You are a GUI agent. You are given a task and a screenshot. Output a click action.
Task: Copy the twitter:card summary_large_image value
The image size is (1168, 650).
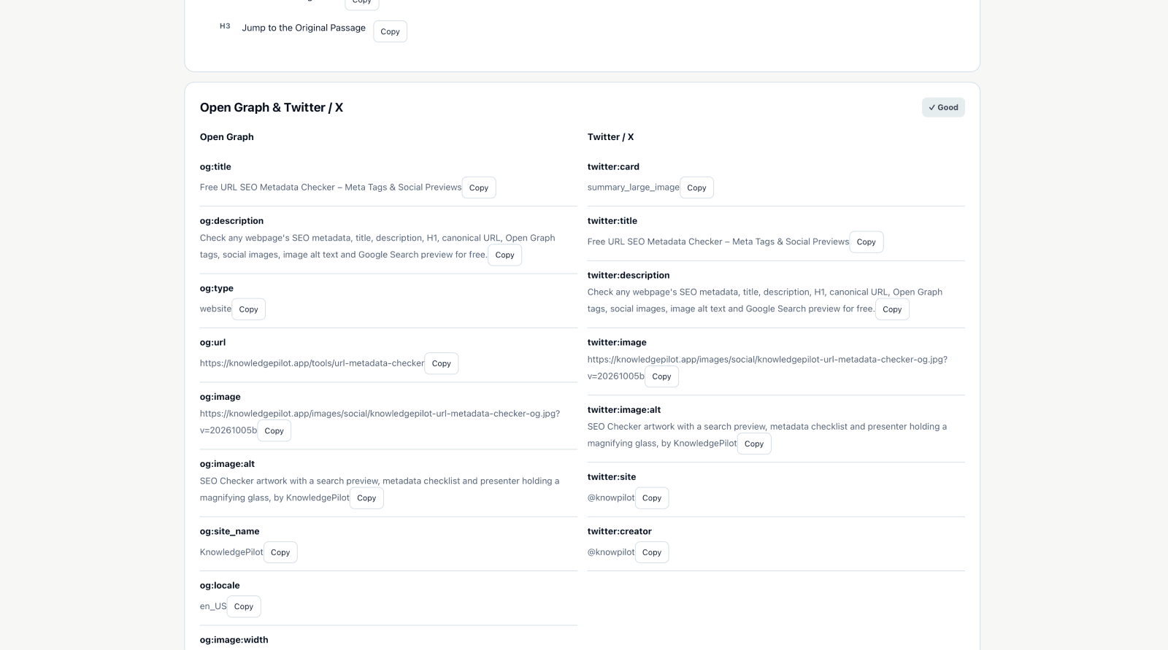(696, 187)
